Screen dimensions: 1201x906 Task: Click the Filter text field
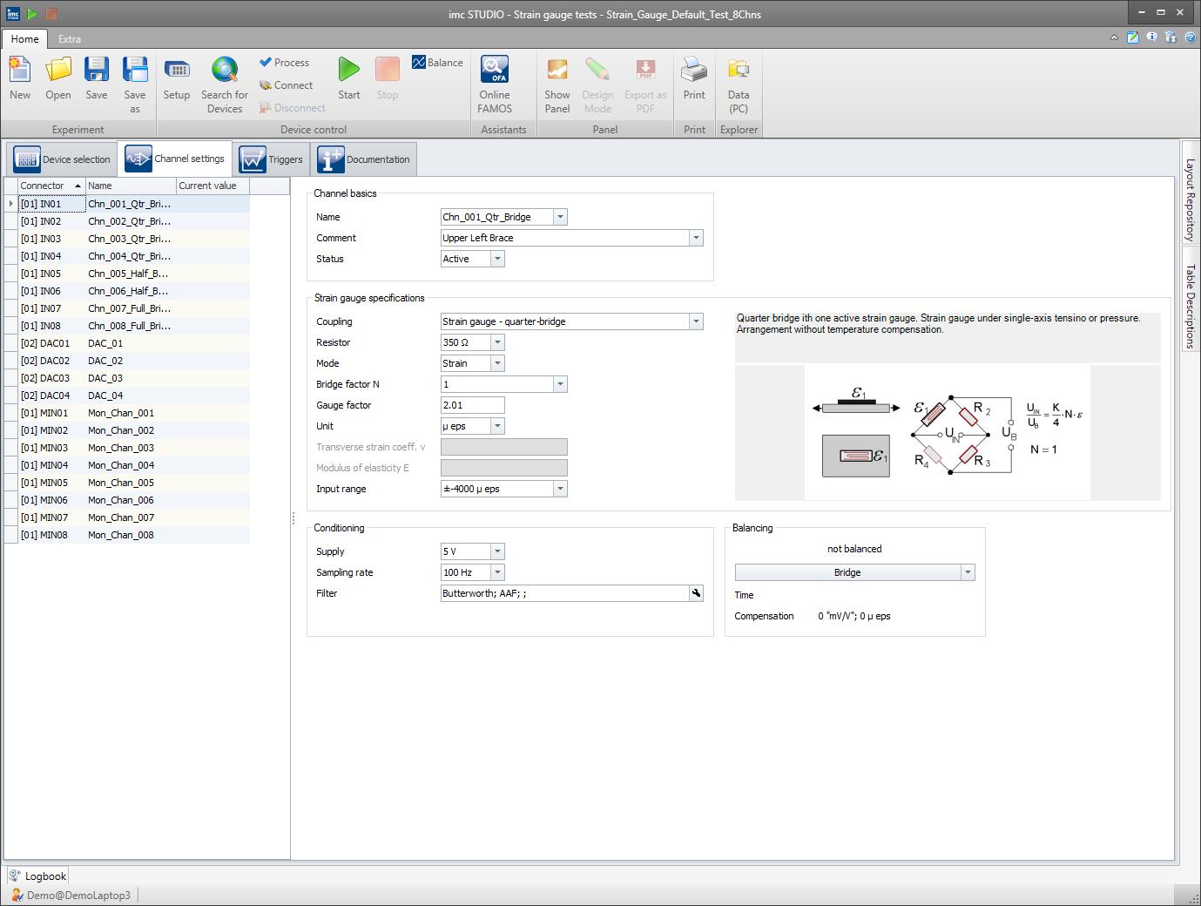565,593
